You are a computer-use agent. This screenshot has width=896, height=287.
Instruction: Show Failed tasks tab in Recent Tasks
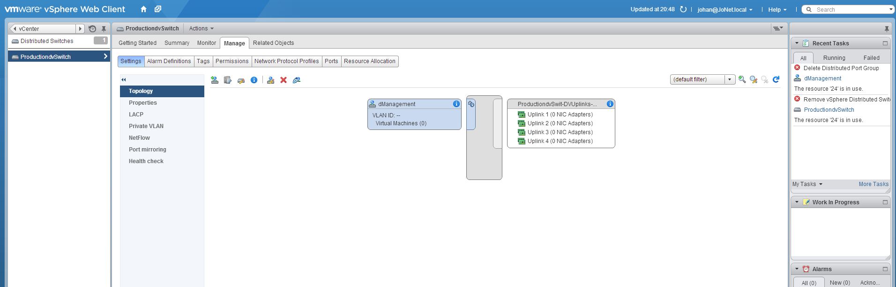(x=872, y=58)
